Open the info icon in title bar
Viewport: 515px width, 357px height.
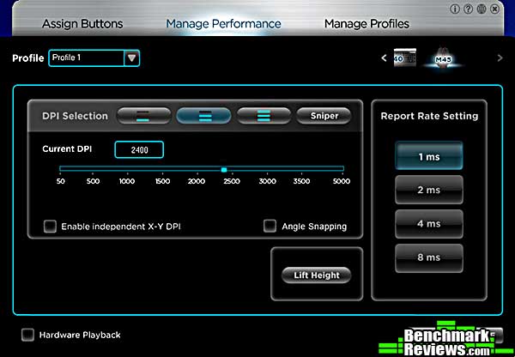pyautogui.click(x=453, y=8)
